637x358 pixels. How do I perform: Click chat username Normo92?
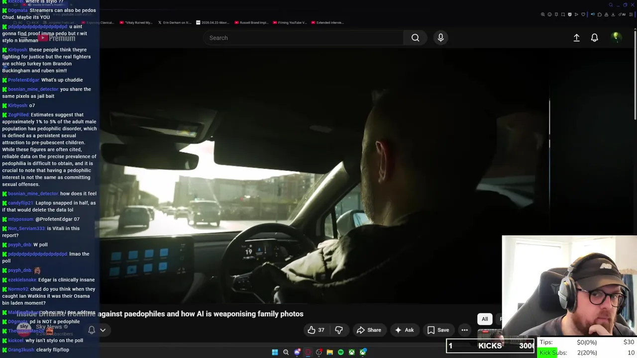(x=18, y=289)
